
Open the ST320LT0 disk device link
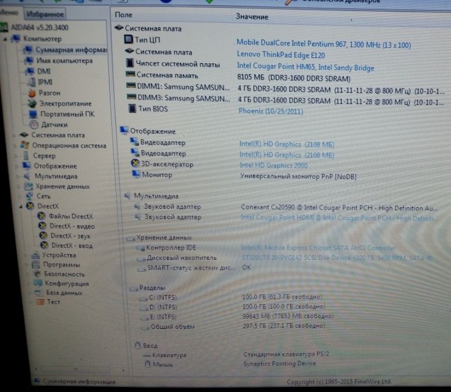(337, 258)
